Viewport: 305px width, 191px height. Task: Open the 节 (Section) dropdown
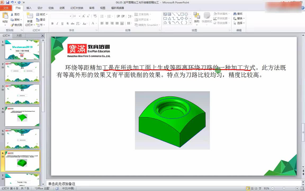[x=41, y=25]
